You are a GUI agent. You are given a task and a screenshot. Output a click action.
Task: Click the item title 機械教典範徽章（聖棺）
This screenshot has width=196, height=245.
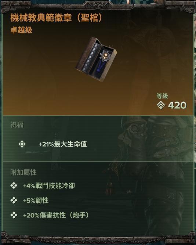point(57,18)
